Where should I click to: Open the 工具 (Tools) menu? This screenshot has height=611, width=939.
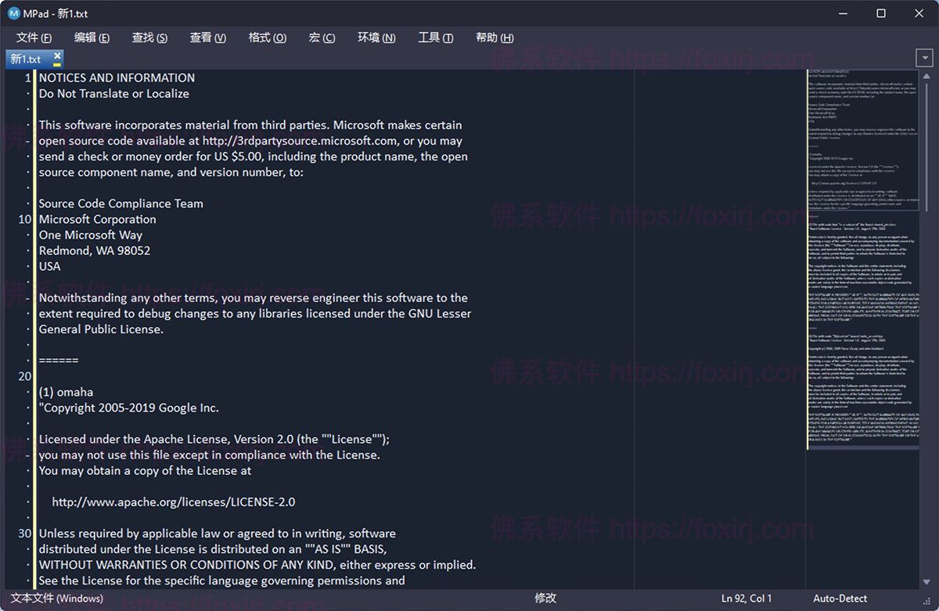point(435,37)
